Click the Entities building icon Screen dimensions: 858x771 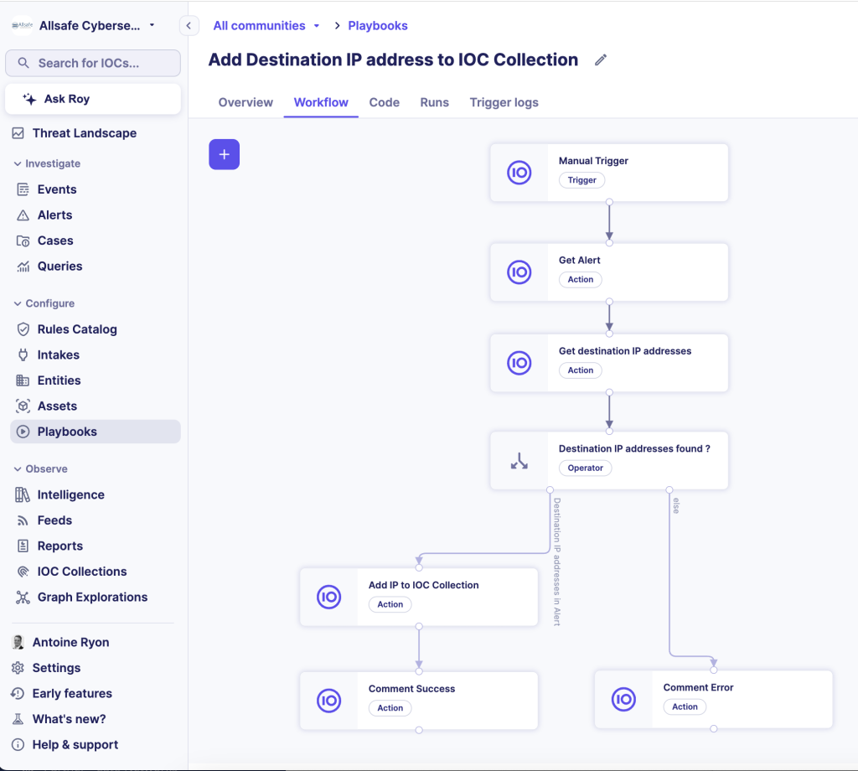(23, 380)
